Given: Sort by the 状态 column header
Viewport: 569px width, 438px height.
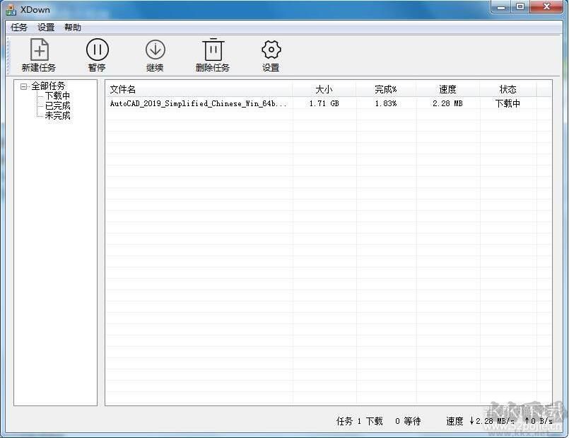Looking at the screenshot, I should pyautogui.click(x=508, y=89).
